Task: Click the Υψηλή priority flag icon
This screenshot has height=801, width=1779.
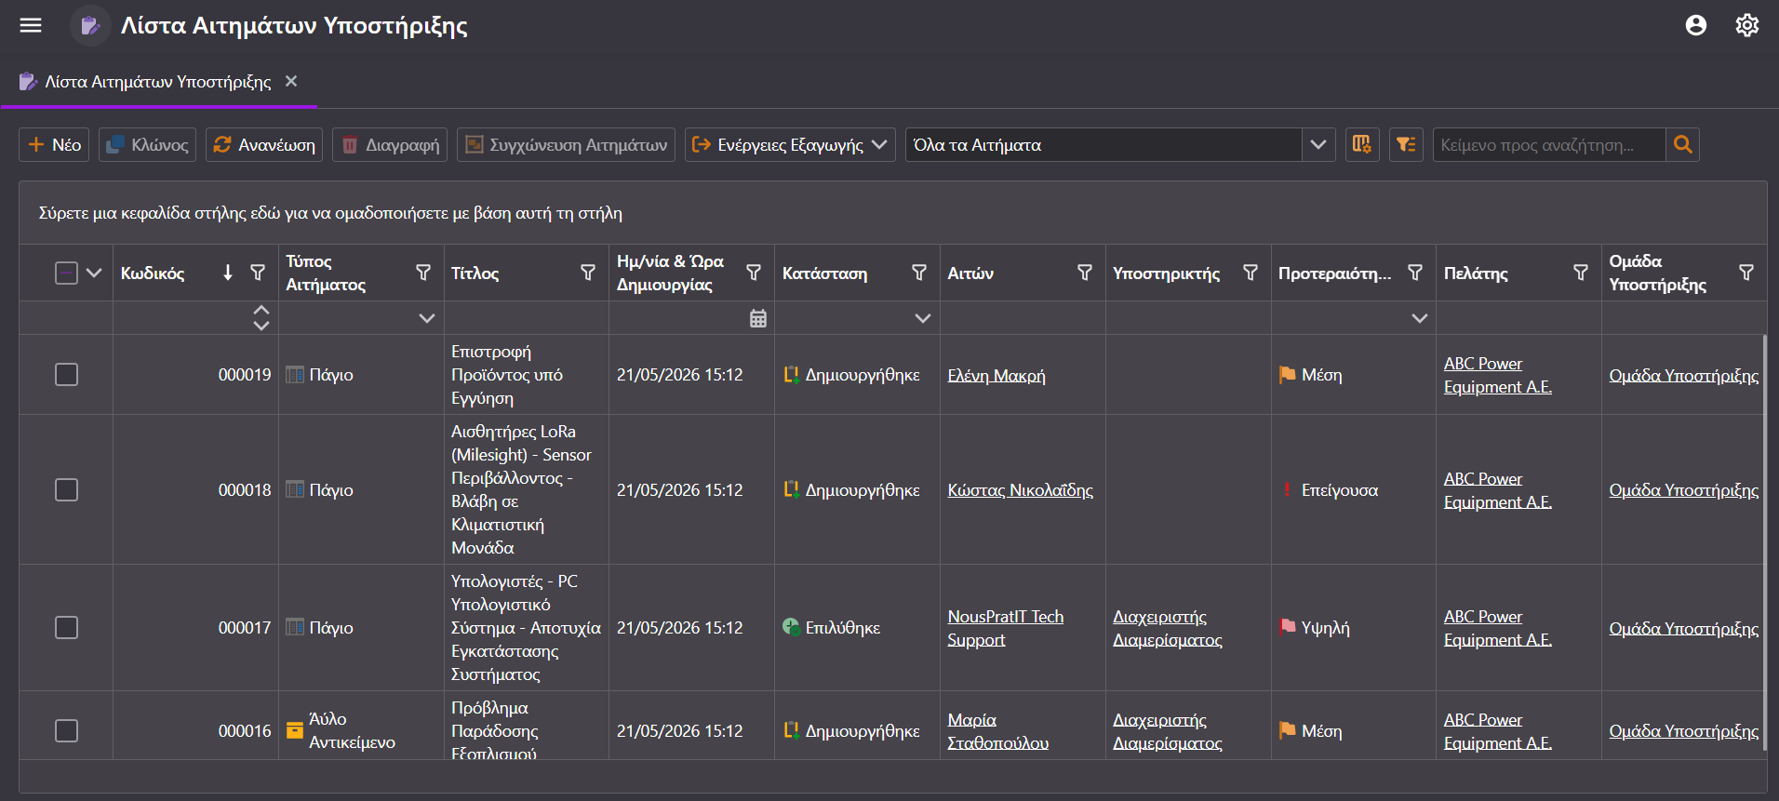Action: click(x=1288, y=627)
